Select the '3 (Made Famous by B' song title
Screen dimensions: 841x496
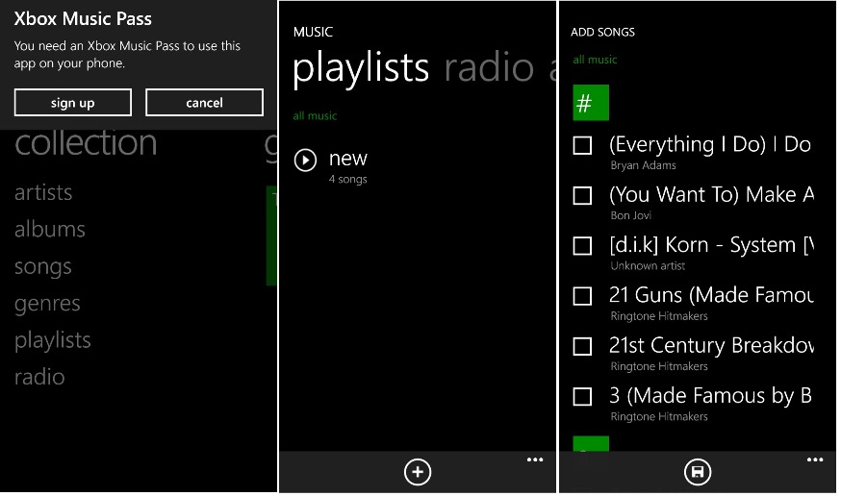(711, 396)
